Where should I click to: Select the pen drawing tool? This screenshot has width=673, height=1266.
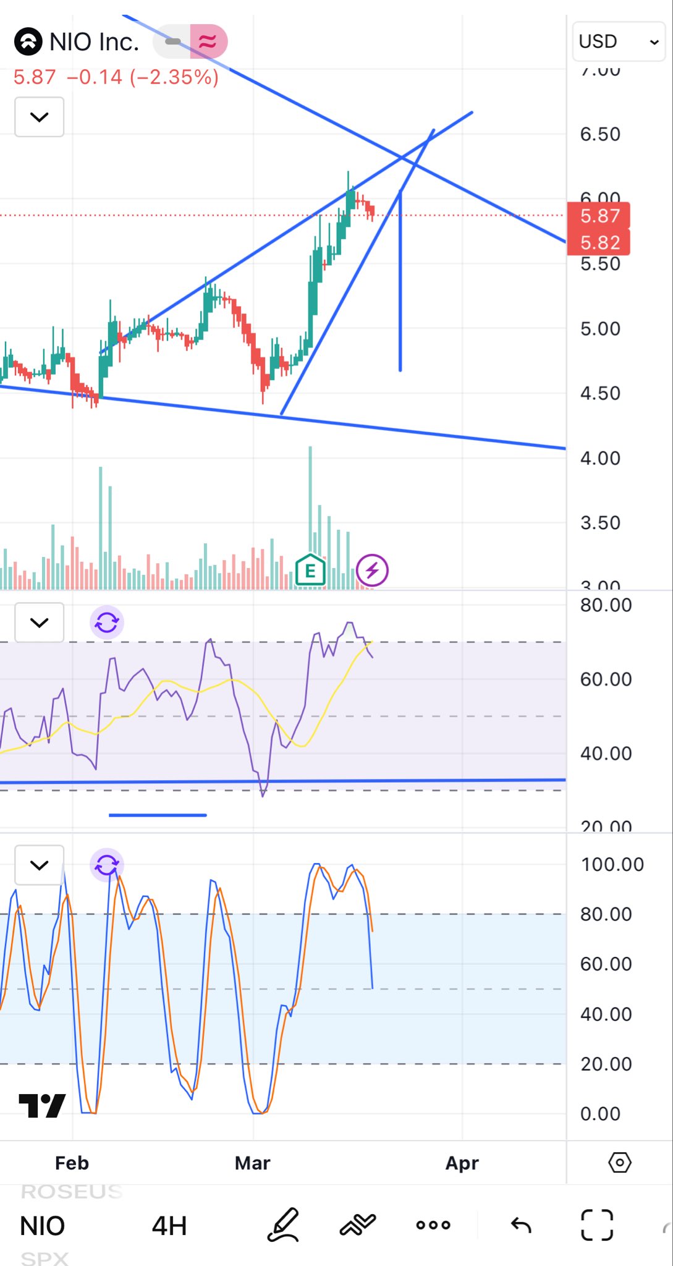tap(284, 1225)
